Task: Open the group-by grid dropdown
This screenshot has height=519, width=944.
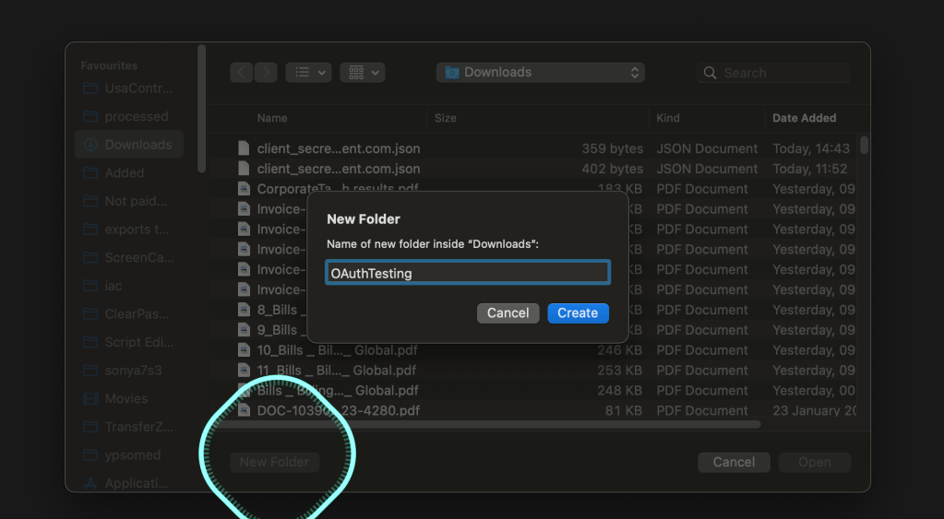Action: tap(363, 73)
